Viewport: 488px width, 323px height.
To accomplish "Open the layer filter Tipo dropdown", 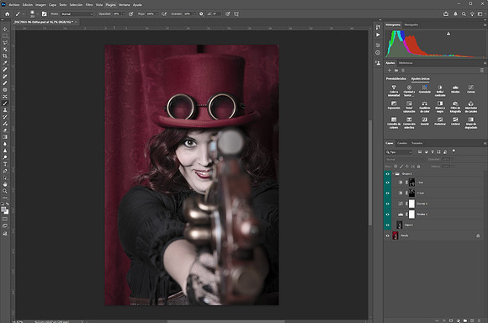I will click(x=399, y=152).
